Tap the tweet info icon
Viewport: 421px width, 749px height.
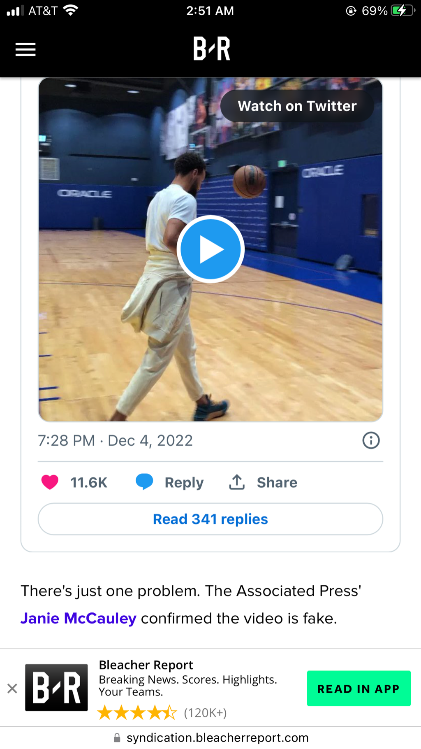[x=371, y=440]
